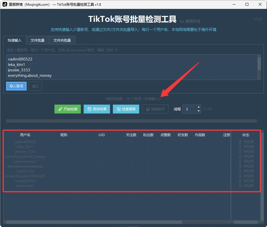Click the detection progress bar
The height and width of the screenshot is (227, 267).
coord(131,121)
